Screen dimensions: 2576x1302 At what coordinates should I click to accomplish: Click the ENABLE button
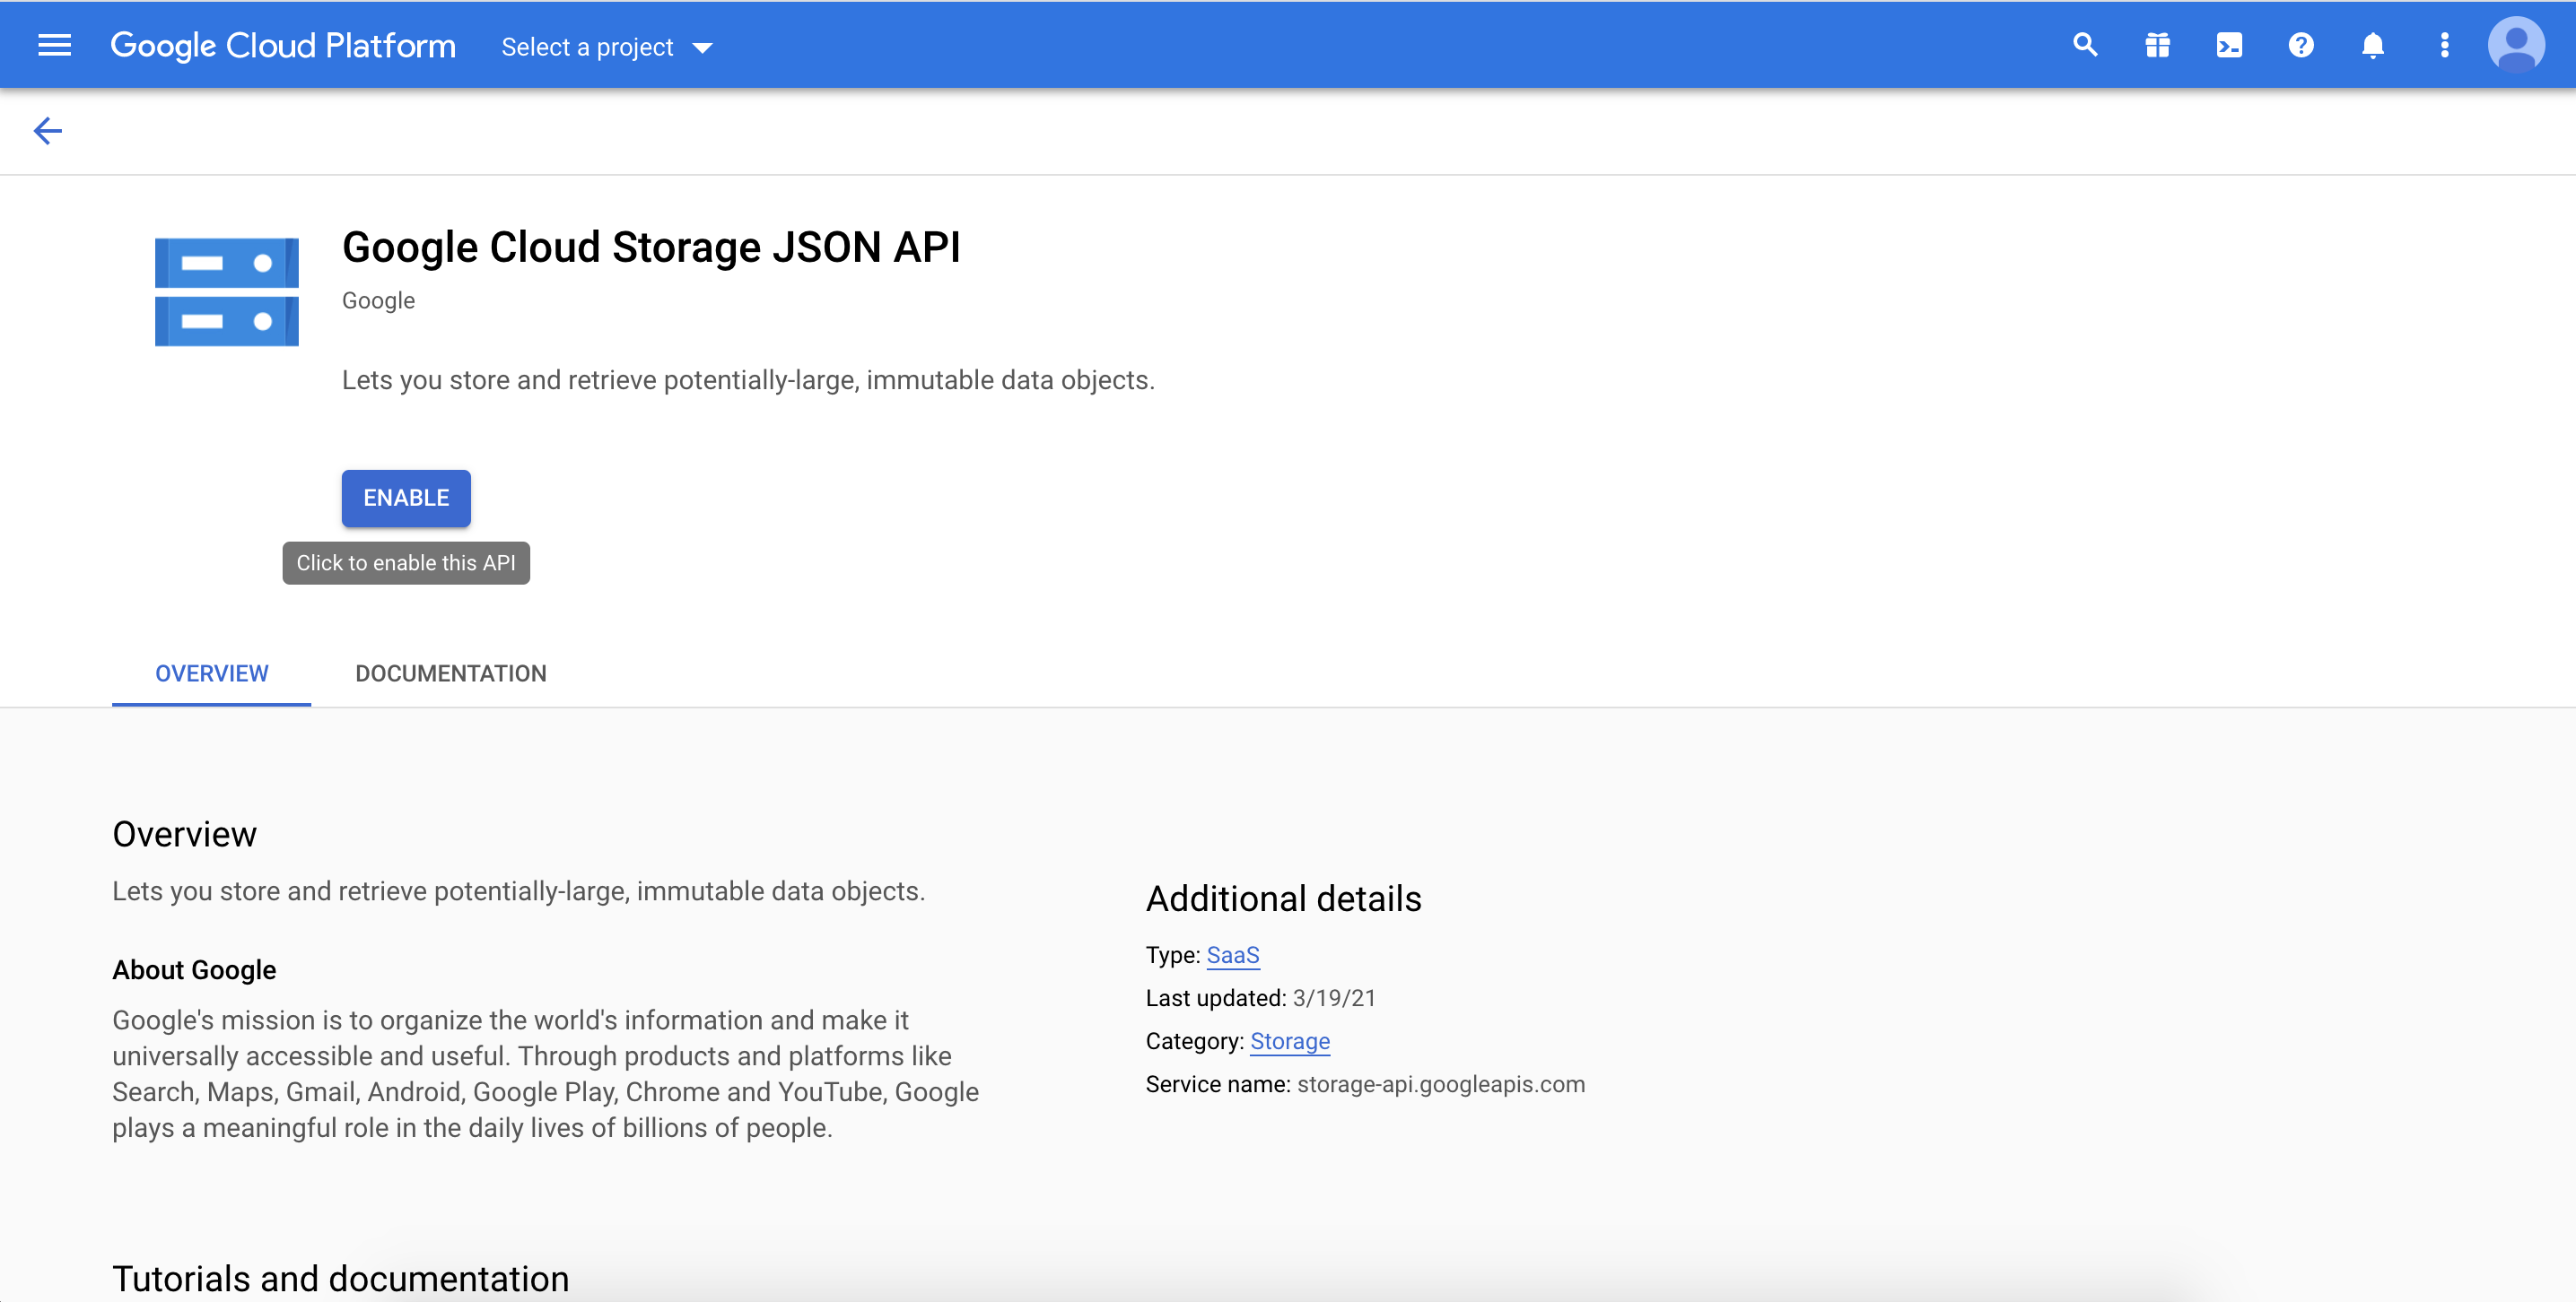406,498
